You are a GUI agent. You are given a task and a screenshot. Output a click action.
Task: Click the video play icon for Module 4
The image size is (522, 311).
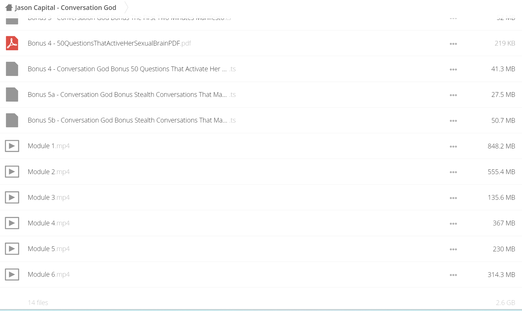click(12, 223)
